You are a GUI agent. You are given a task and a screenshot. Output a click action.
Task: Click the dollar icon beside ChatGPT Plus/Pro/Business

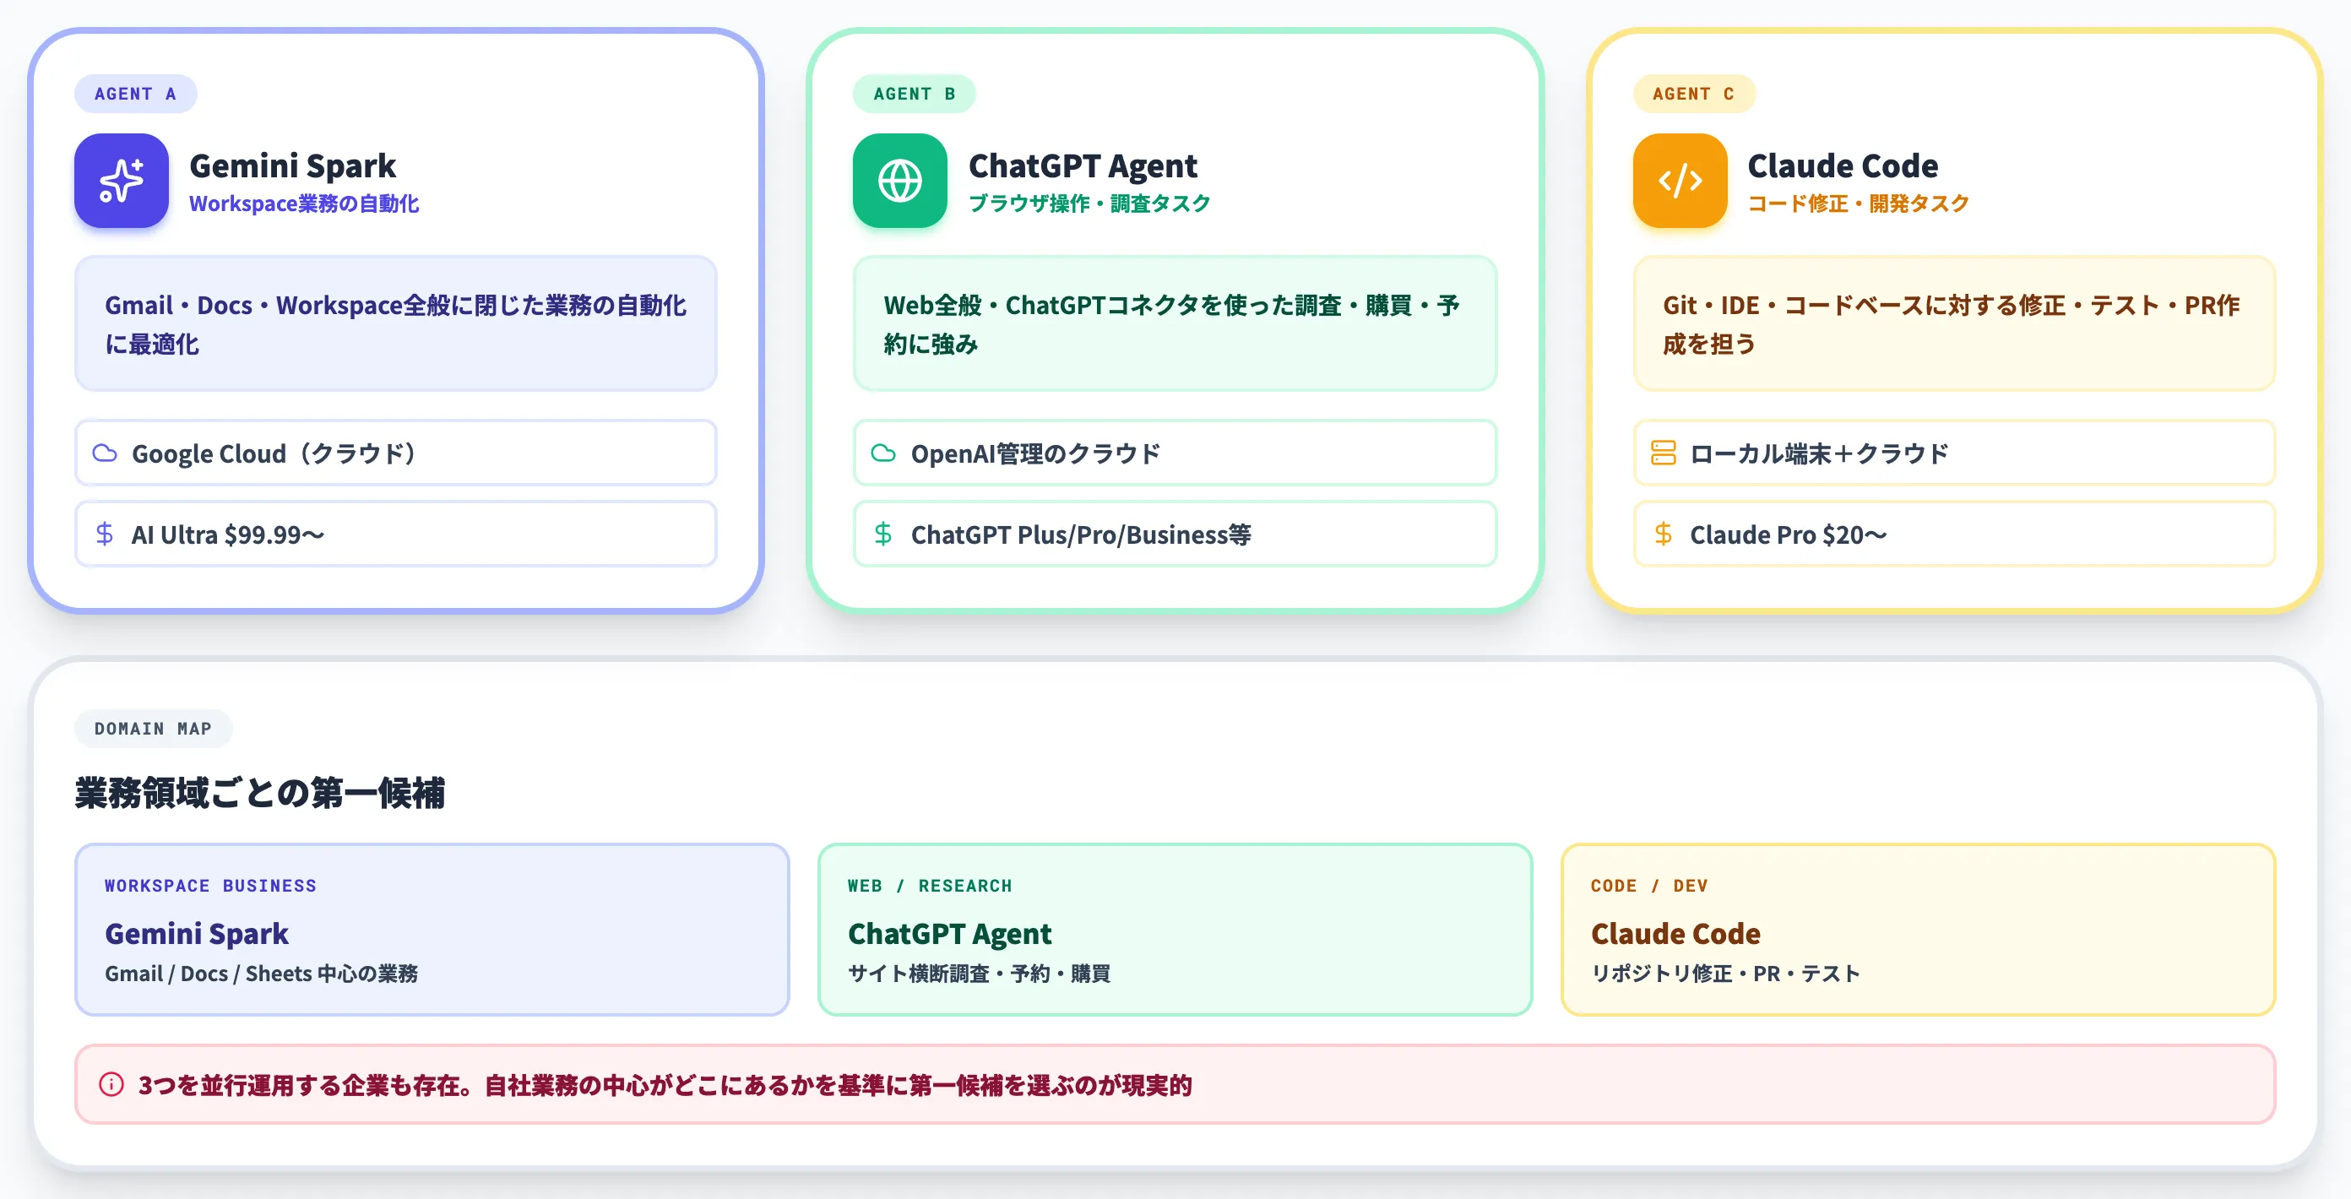click(x=883, y=534)
